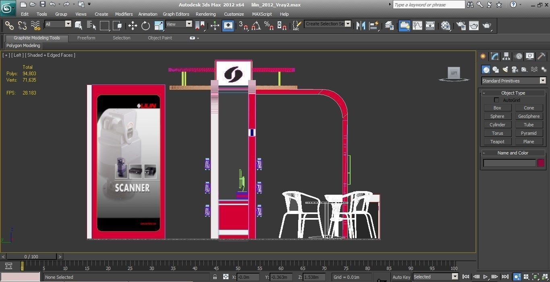Open the MAXScript menu
550x282 pixels.
[x=262, y=14]
